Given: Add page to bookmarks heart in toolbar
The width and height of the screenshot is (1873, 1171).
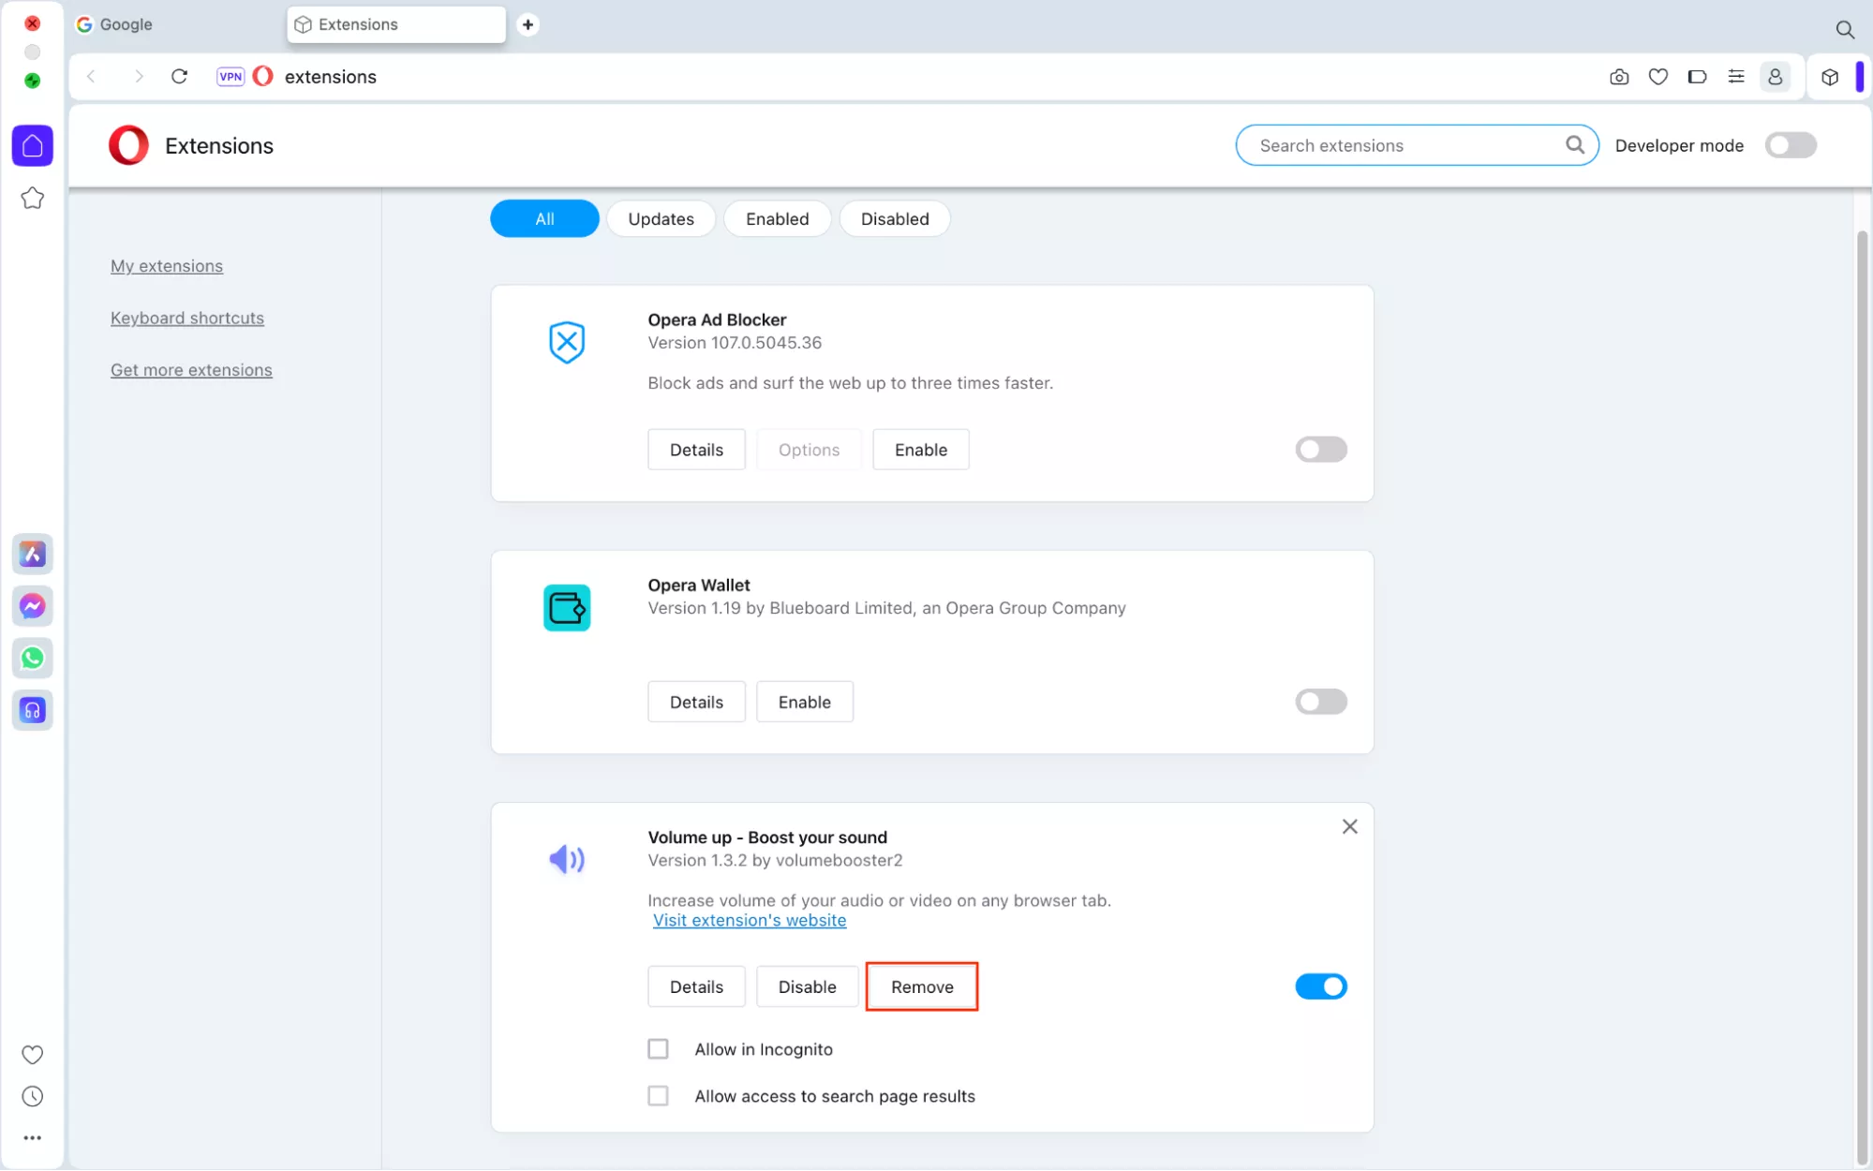Looking at the screenshot, I should click(x=1658, y=77).
